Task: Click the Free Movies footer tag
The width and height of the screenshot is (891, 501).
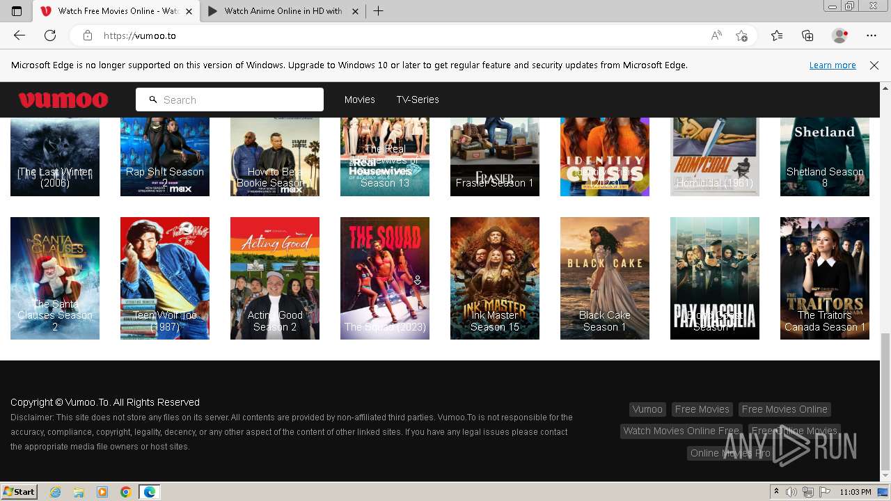Action: pyautogui.click(x=702, y=409)
